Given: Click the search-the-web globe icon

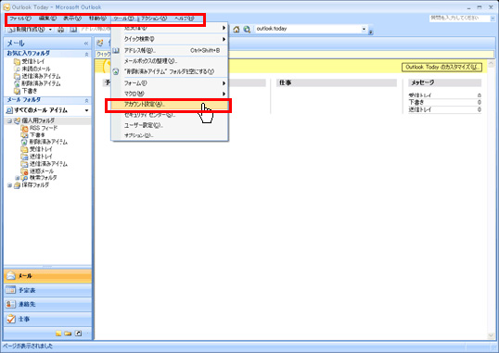Looking at the screenshot, I should coord(247,30).
